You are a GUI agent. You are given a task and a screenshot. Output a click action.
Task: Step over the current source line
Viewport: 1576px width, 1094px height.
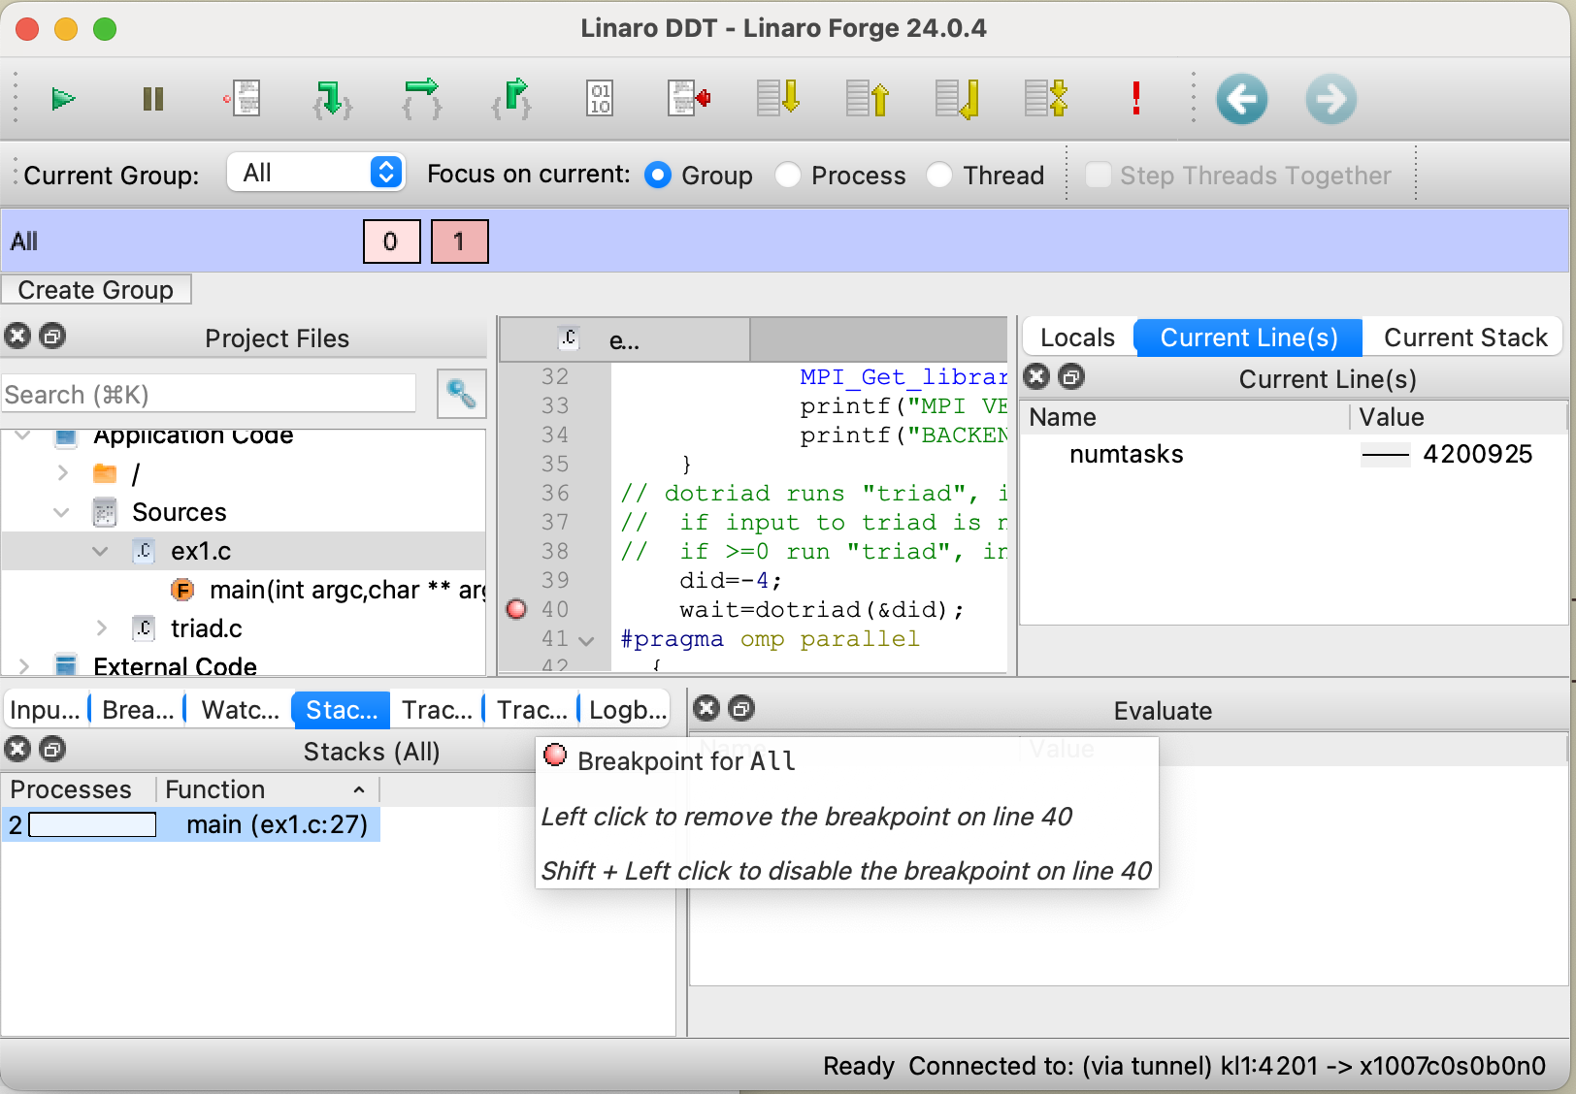pyautogui.click(x=420, y=98)
